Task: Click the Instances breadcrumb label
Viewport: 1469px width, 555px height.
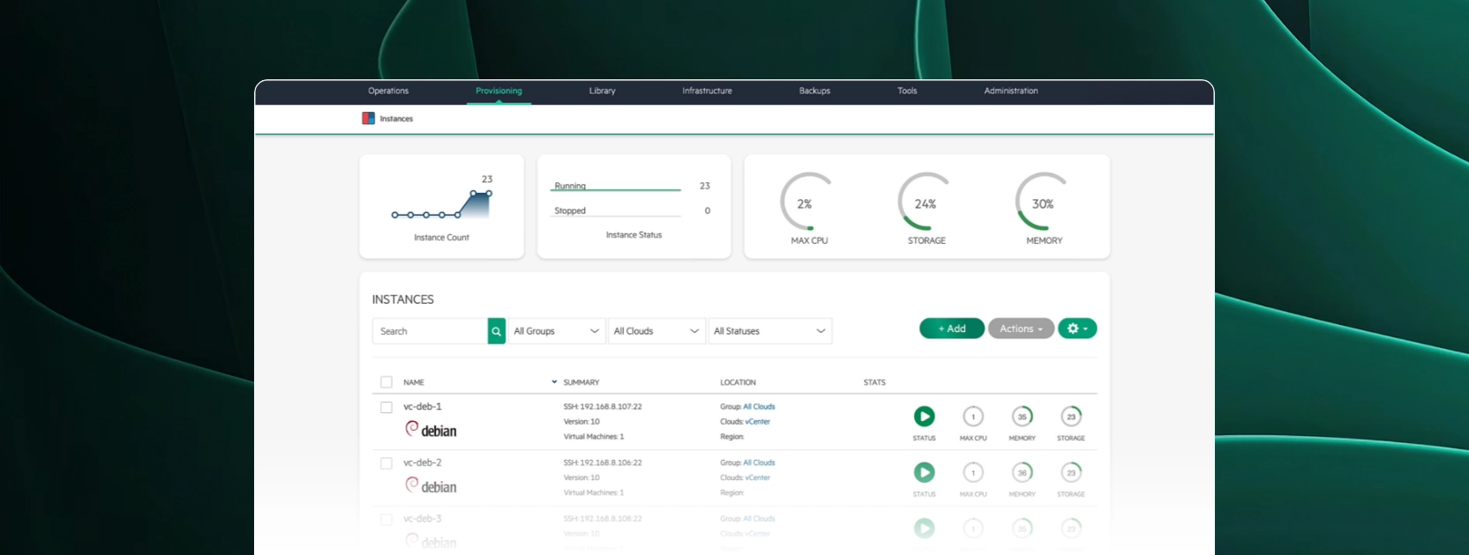Action: coord(396,119)
